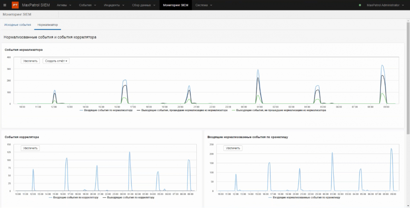410x208 pixels.
Task: Click Увеличить on storage events chart
Action: tap(233, 148)
